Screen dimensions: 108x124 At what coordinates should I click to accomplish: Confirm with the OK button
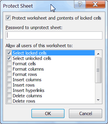(x=48, y=114)
